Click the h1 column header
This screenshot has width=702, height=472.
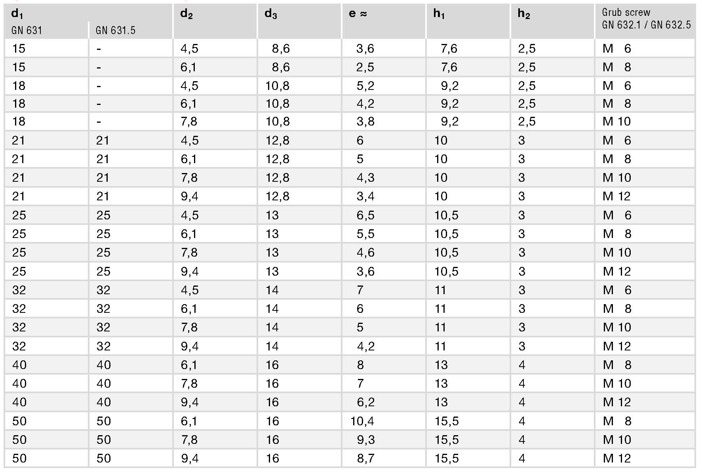tap(439, 14)
